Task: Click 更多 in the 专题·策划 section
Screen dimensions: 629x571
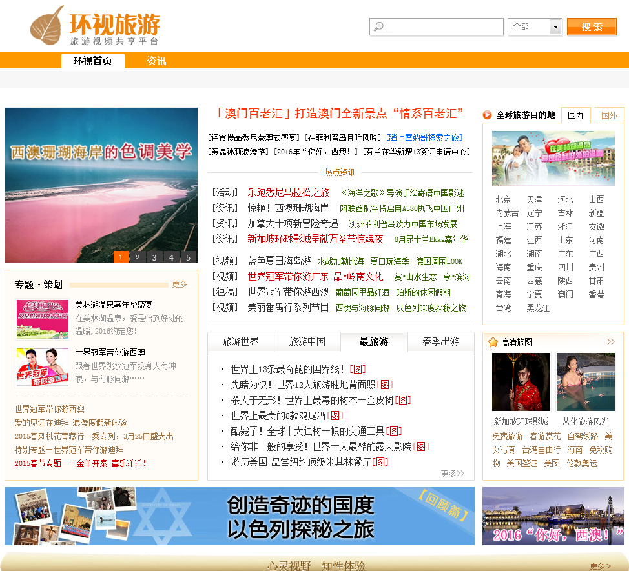Action: (180, 284)
